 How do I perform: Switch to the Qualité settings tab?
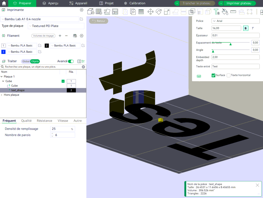(x=26, y=121)
